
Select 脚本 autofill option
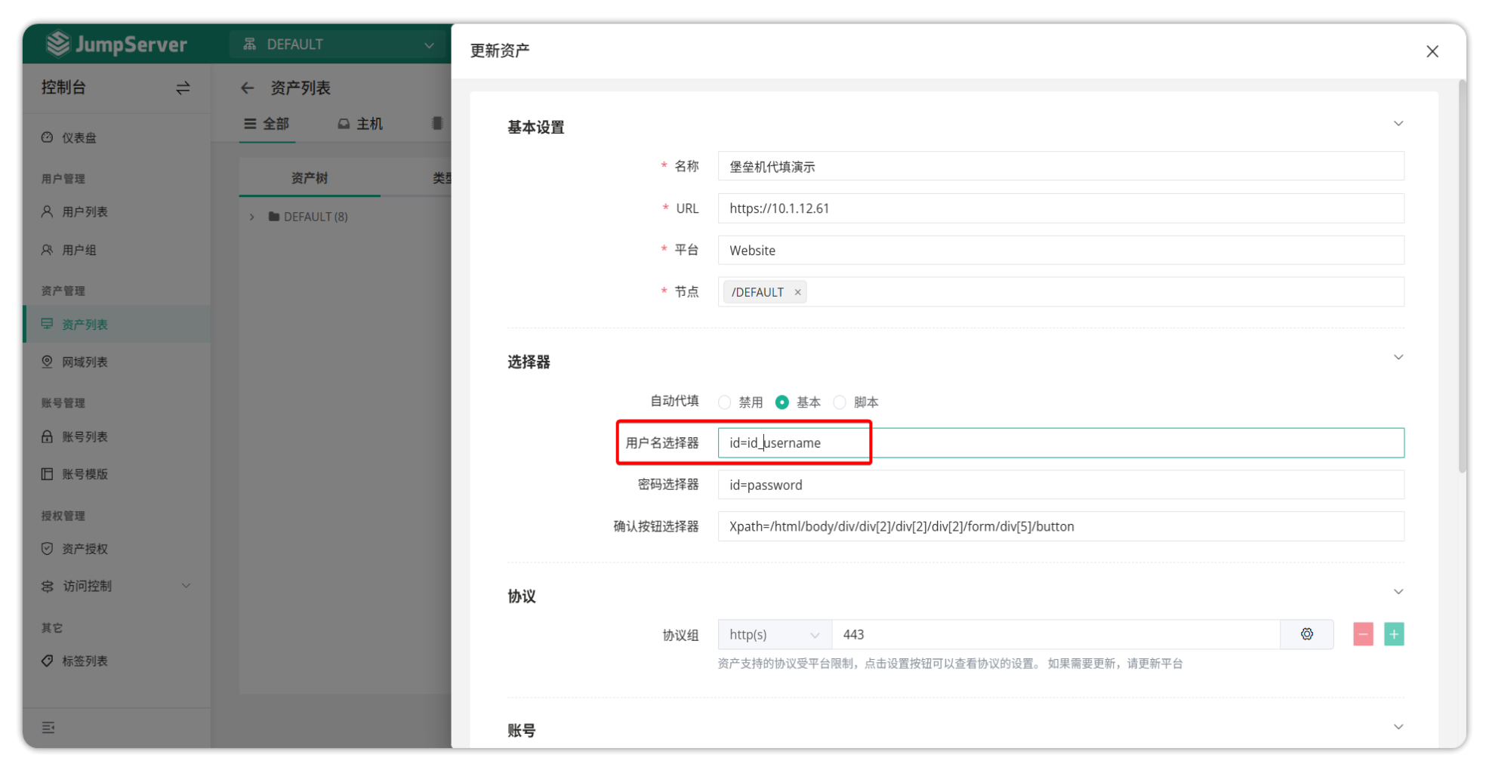coord(855,402)
